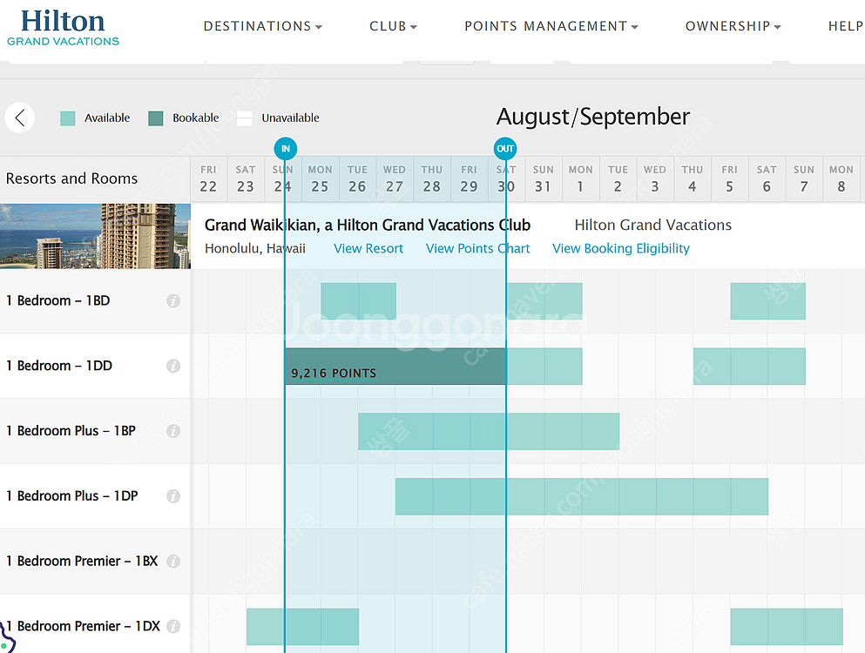Click the 1 Bedroom Premier – 1DX row label
The height and width of the screenshot is (653, 865).
pyautogui.click(x=83, y=626)
